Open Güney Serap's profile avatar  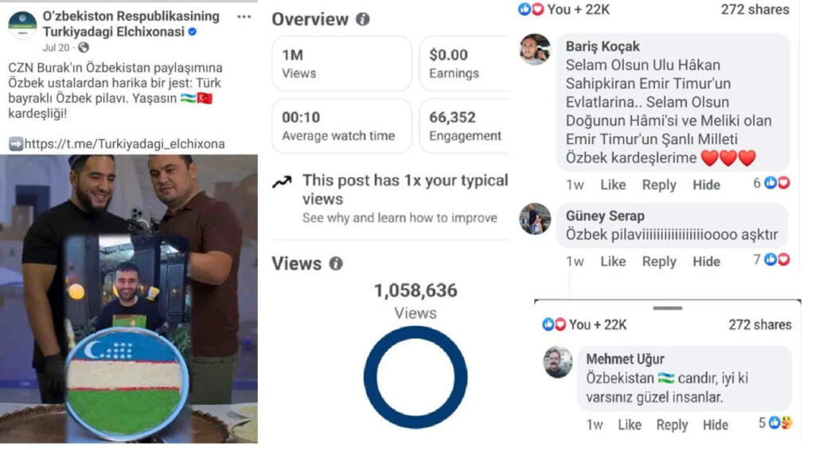(x=536, y=219)
